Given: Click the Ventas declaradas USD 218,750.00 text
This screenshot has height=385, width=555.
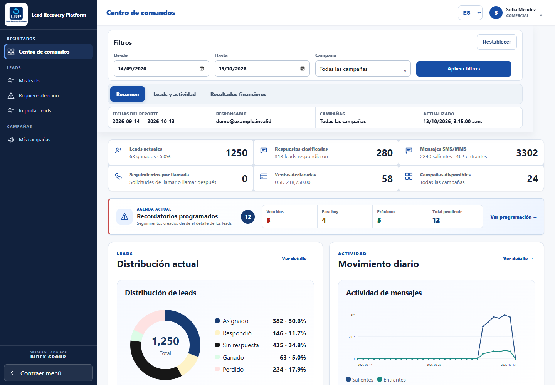Looking at the screenshot, I should pos(293,182).
